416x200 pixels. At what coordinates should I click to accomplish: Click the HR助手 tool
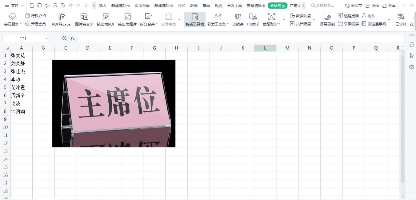coord(253,20)
